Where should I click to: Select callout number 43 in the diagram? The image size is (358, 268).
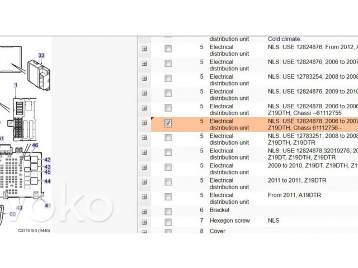click(47, 167)
